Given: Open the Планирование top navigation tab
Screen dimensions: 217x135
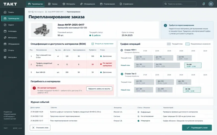Looking at the screenshot, I should click(x=107, y=4).
